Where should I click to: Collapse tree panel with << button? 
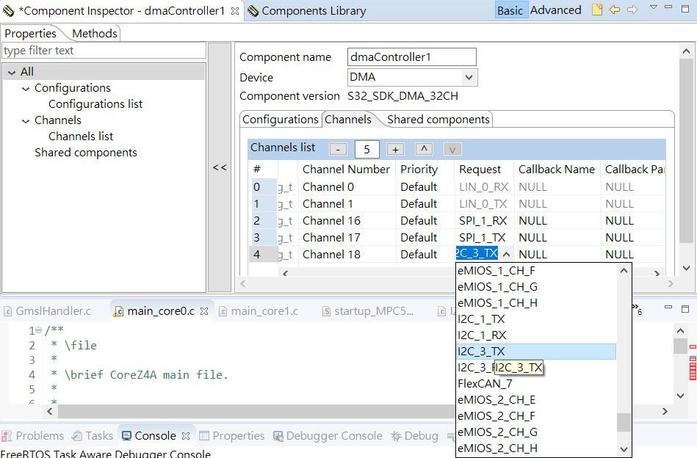(220, 167)
